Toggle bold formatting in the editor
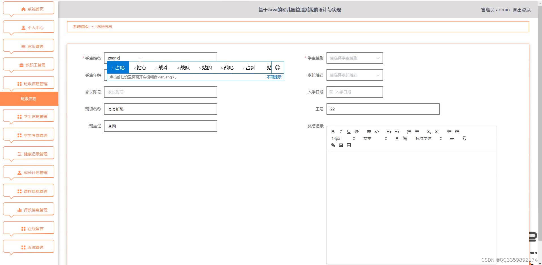This screenshot has height=265, width=542. point(333,132)
